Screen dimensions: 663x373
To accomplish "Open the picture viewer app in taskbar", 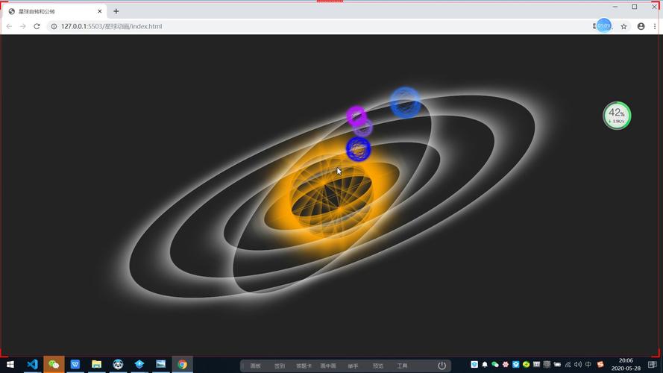I will (x=161, y=365).
